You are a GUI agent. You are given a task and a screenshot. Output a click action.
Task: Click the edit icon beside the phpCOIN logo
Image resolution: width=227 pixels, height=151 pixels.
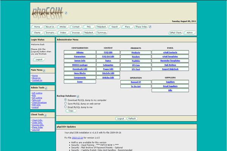pos(66,13)
